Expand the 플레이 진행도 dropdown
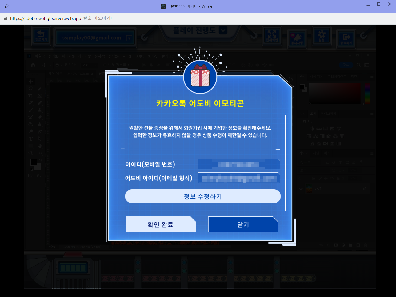This screenshot has height=297, width=396. point(223,30)
